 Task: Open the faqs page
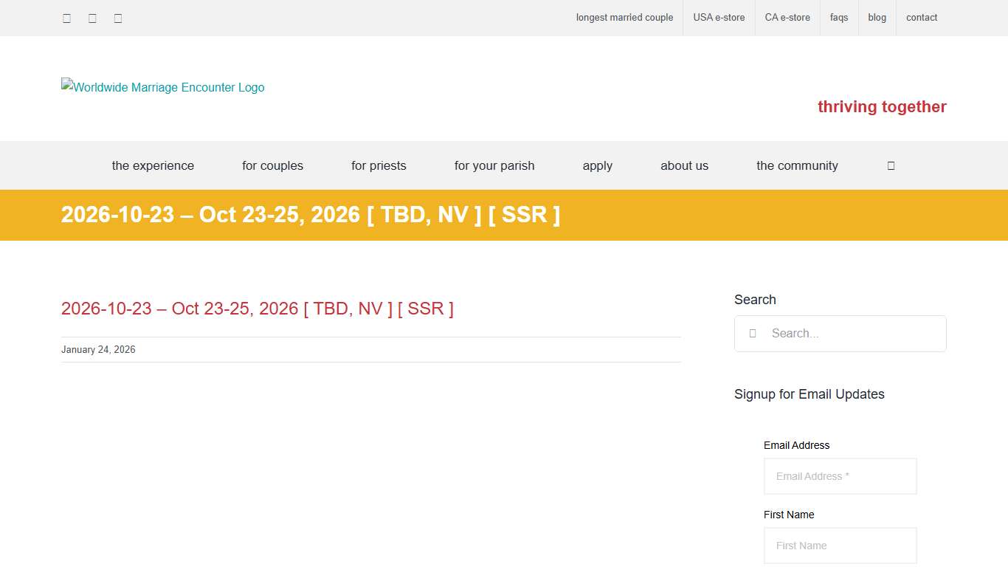839,18
